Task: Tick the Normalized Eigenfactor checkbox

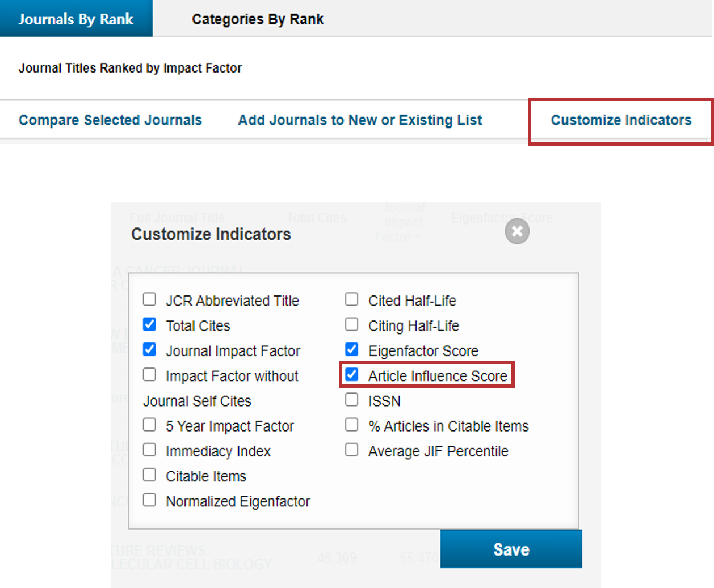Action: 149,500
